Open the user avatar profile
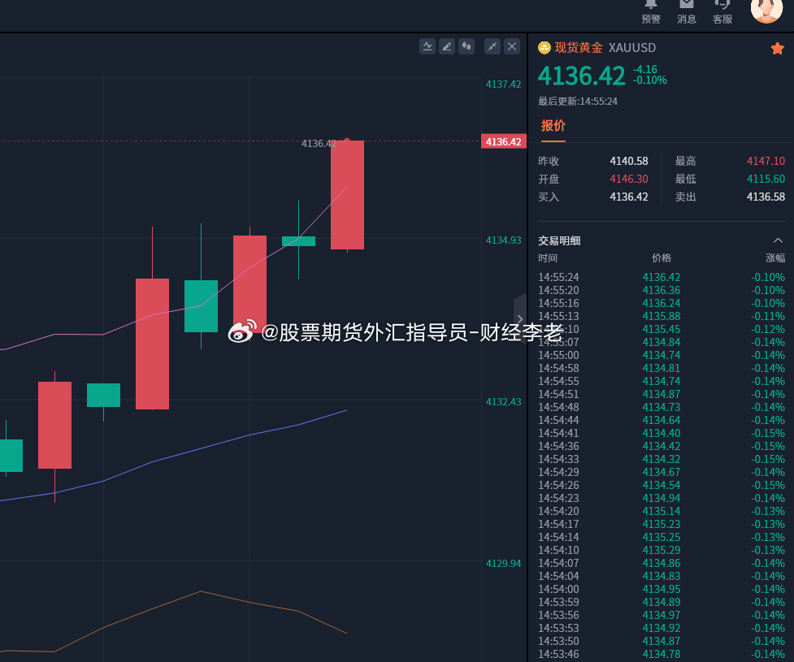The height and width of the screenshot is (662, 794). (766, 9)
